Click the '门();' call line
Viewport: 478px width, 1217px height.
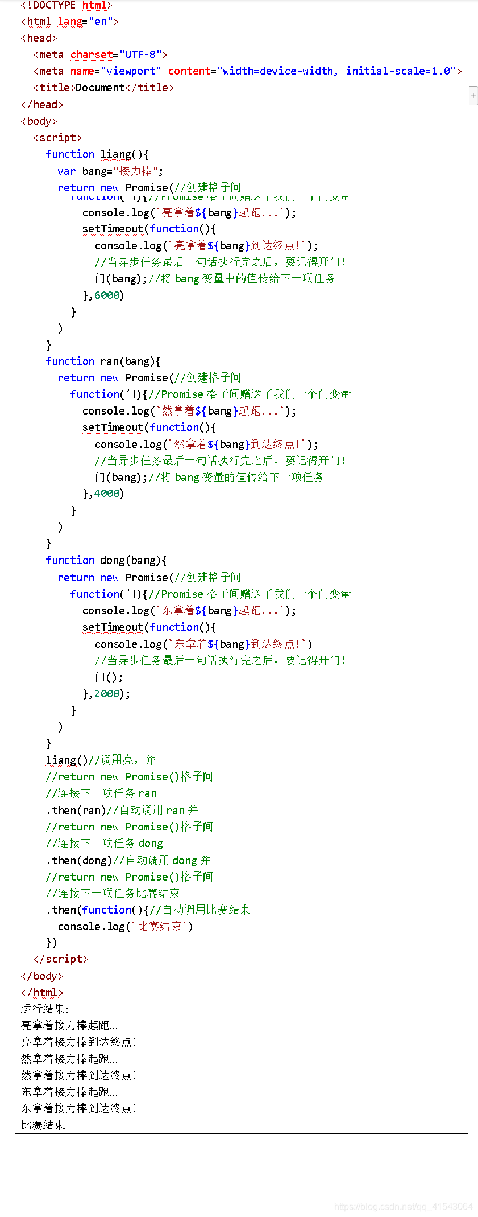(x=109, y=677)
